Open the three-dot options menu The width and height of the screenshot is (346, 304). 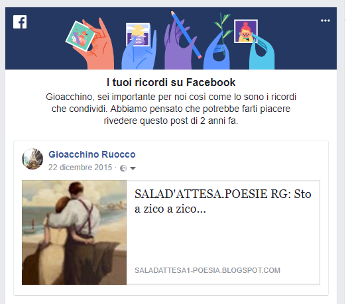pyautogui.click(x=325, y=21)
